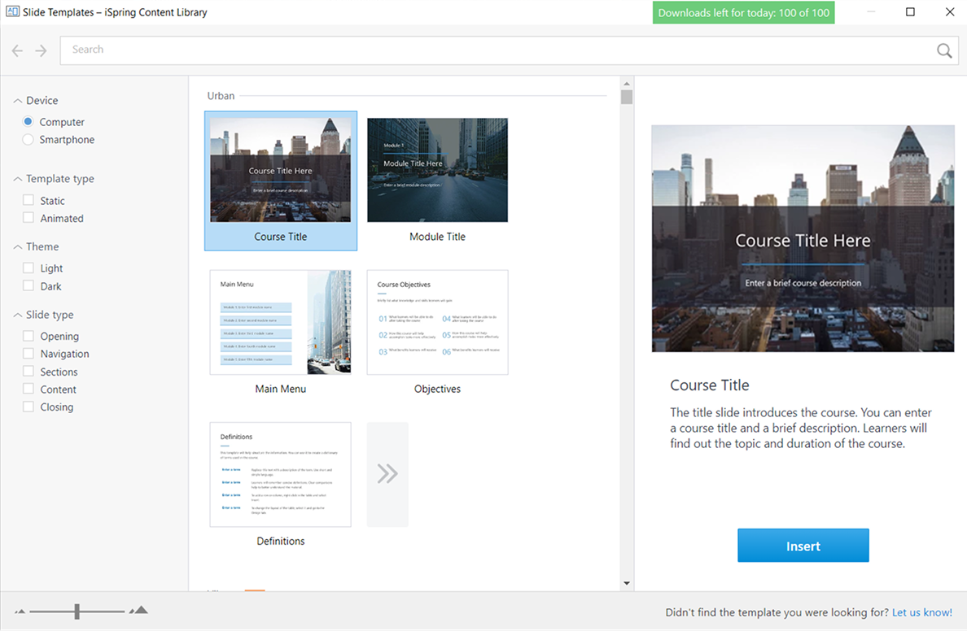The width and height of the screenshot is (967, 631).
Task: Select the Main Menu template thumbnail
Action: point(281,322)
